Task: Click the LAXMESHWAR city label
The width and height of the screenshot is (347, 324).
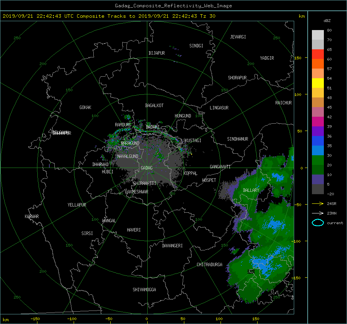Action: pyautogui.click(x=136, y=192)
